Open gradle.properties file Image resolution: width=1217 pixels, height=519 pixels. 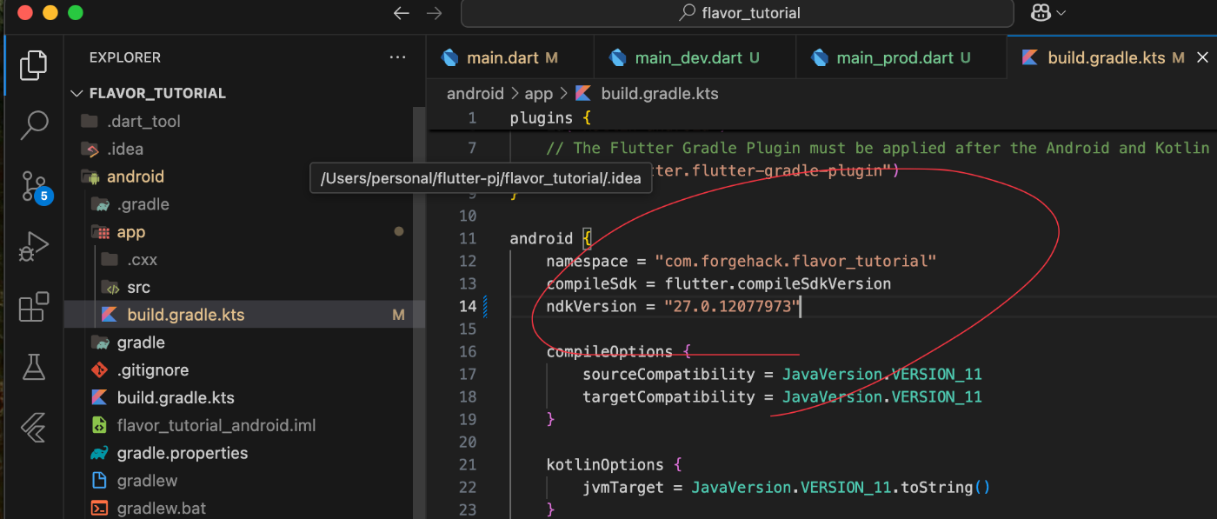(183, 453)
